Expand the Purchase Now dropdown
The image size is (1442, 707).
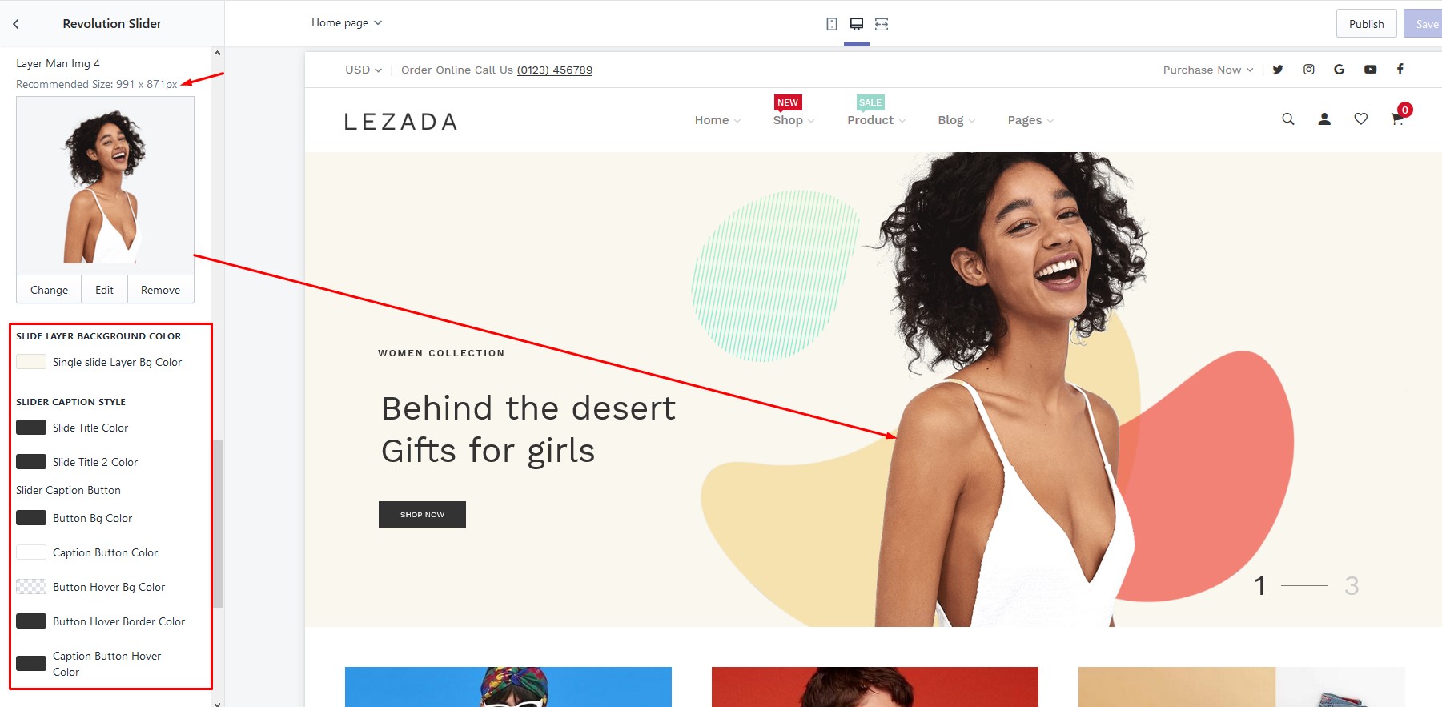pyautogui.click(x=1208, y=70)
